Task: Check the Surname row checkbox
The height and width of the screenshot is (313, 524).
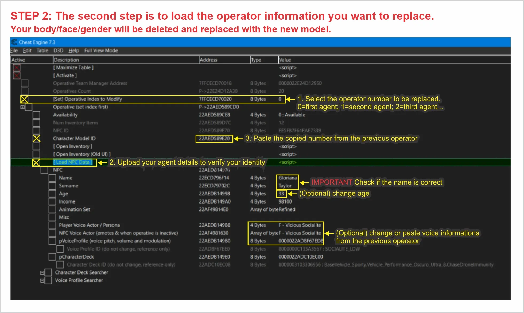Action: (x=52, y=186)
